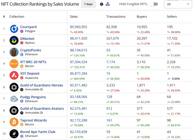Open Guild of Guardians Avatars link
194x140 pixels.
point(42,109)
